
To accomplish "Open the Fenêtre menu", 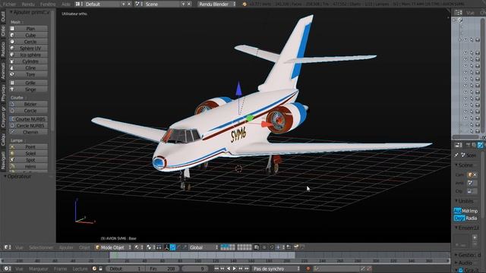I will pos(48,4).
